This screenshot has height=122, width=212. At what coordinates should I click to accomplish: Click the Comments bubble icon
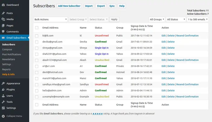[3, 31]
